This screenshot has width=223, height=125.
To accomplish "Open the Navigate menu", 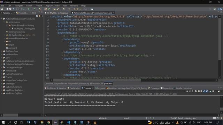I will click(x=18, y=6).
